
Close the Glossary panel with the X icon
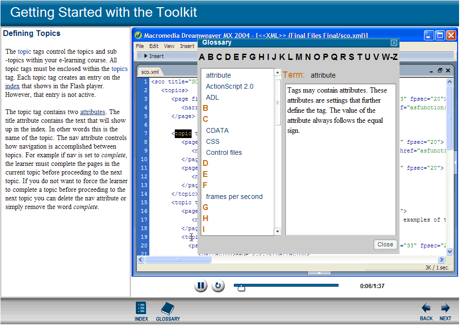pos(394,43)
